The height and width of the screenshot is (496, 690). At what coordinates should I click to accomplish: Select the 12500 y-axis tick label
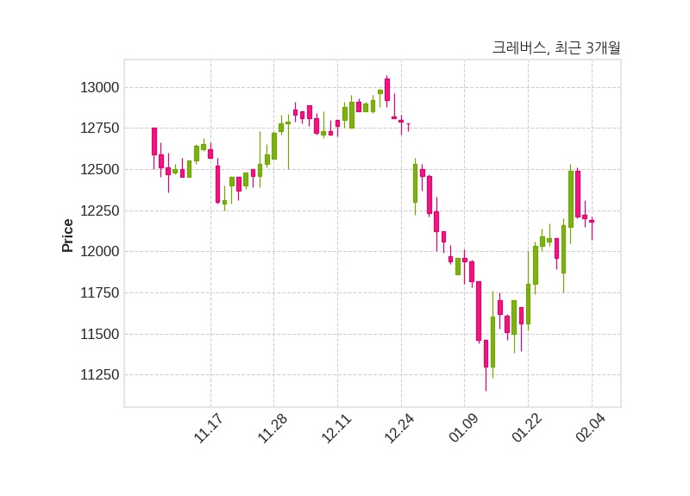[x=97, y=170]
